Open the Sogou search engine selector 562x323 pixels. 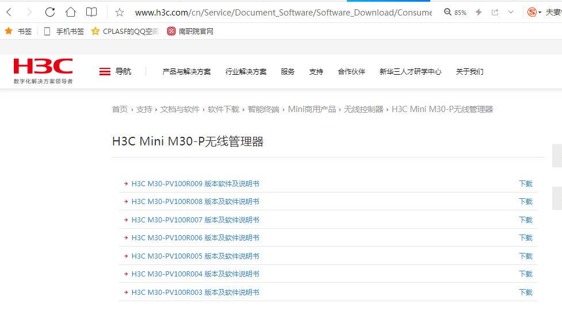point(534,13)
